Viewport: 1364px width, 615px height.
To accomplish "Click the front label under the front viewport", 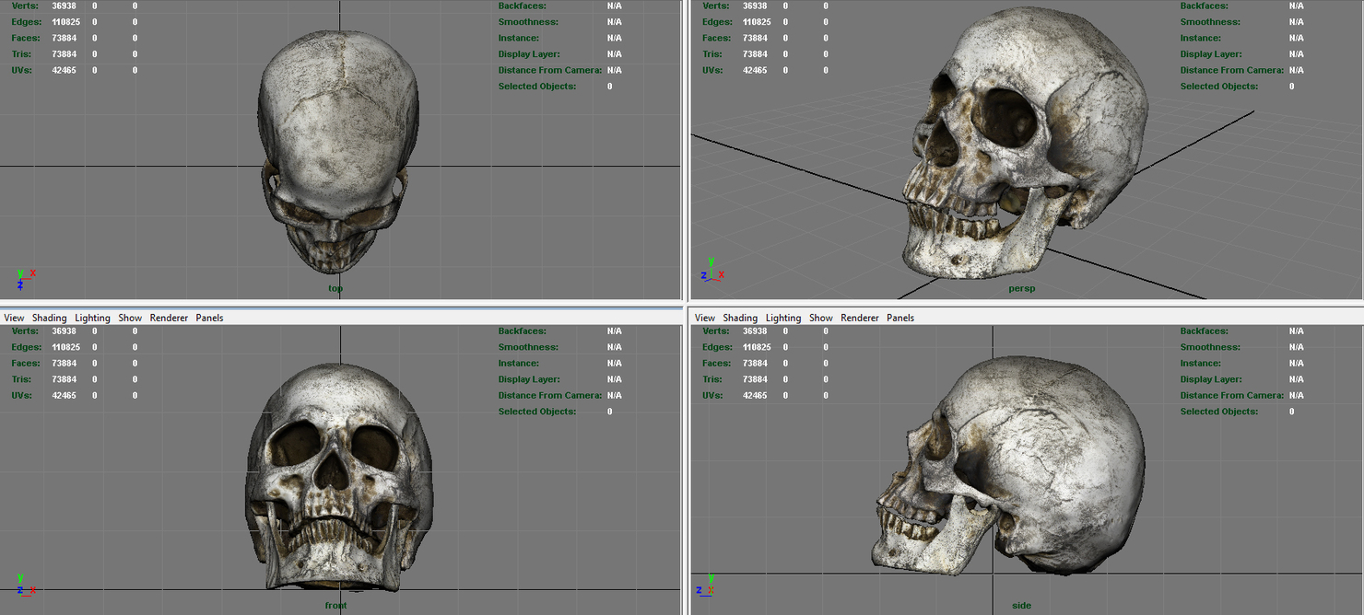I will tap(335, 605).
